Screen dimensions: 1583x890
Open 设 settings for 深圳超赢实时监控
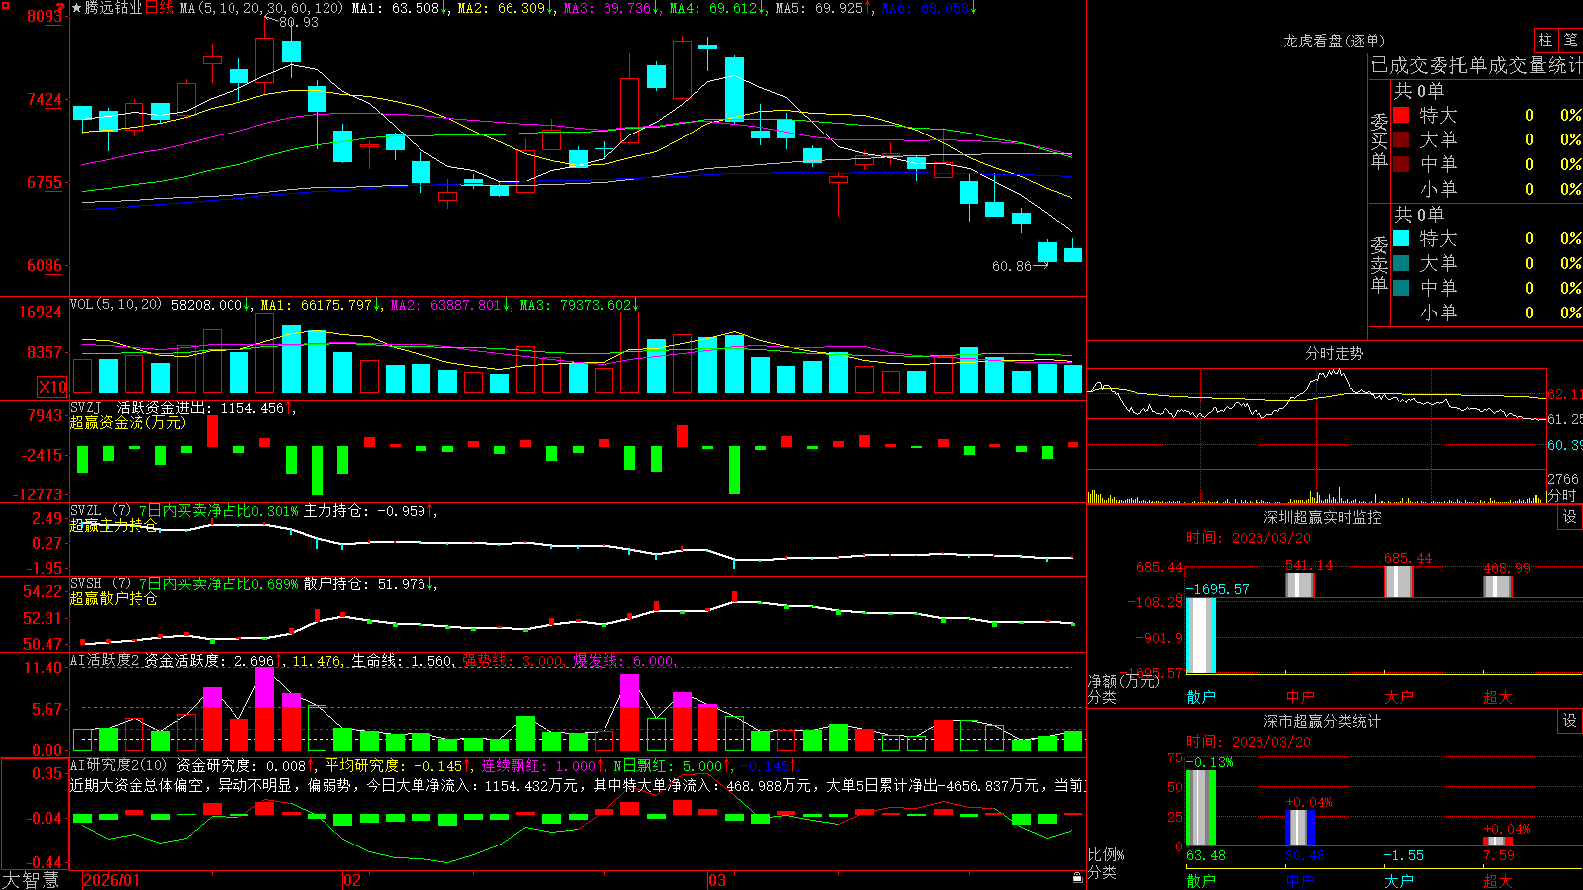(x=1570, y=517)
